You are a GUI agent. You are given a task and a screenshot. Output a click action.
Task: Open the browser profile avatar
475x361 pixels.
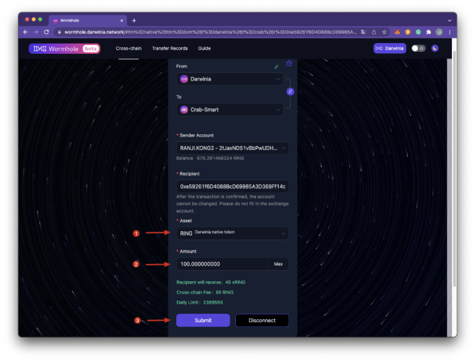coord(439,32)
